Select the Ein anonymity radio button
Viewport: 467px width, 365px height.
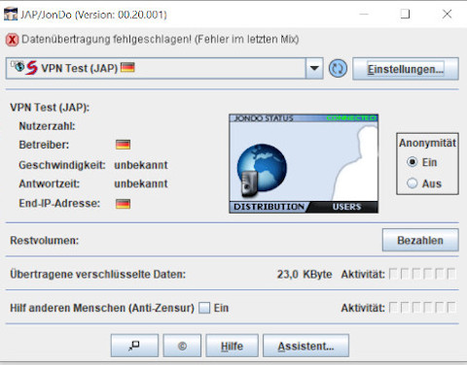(x=412, y=162)
